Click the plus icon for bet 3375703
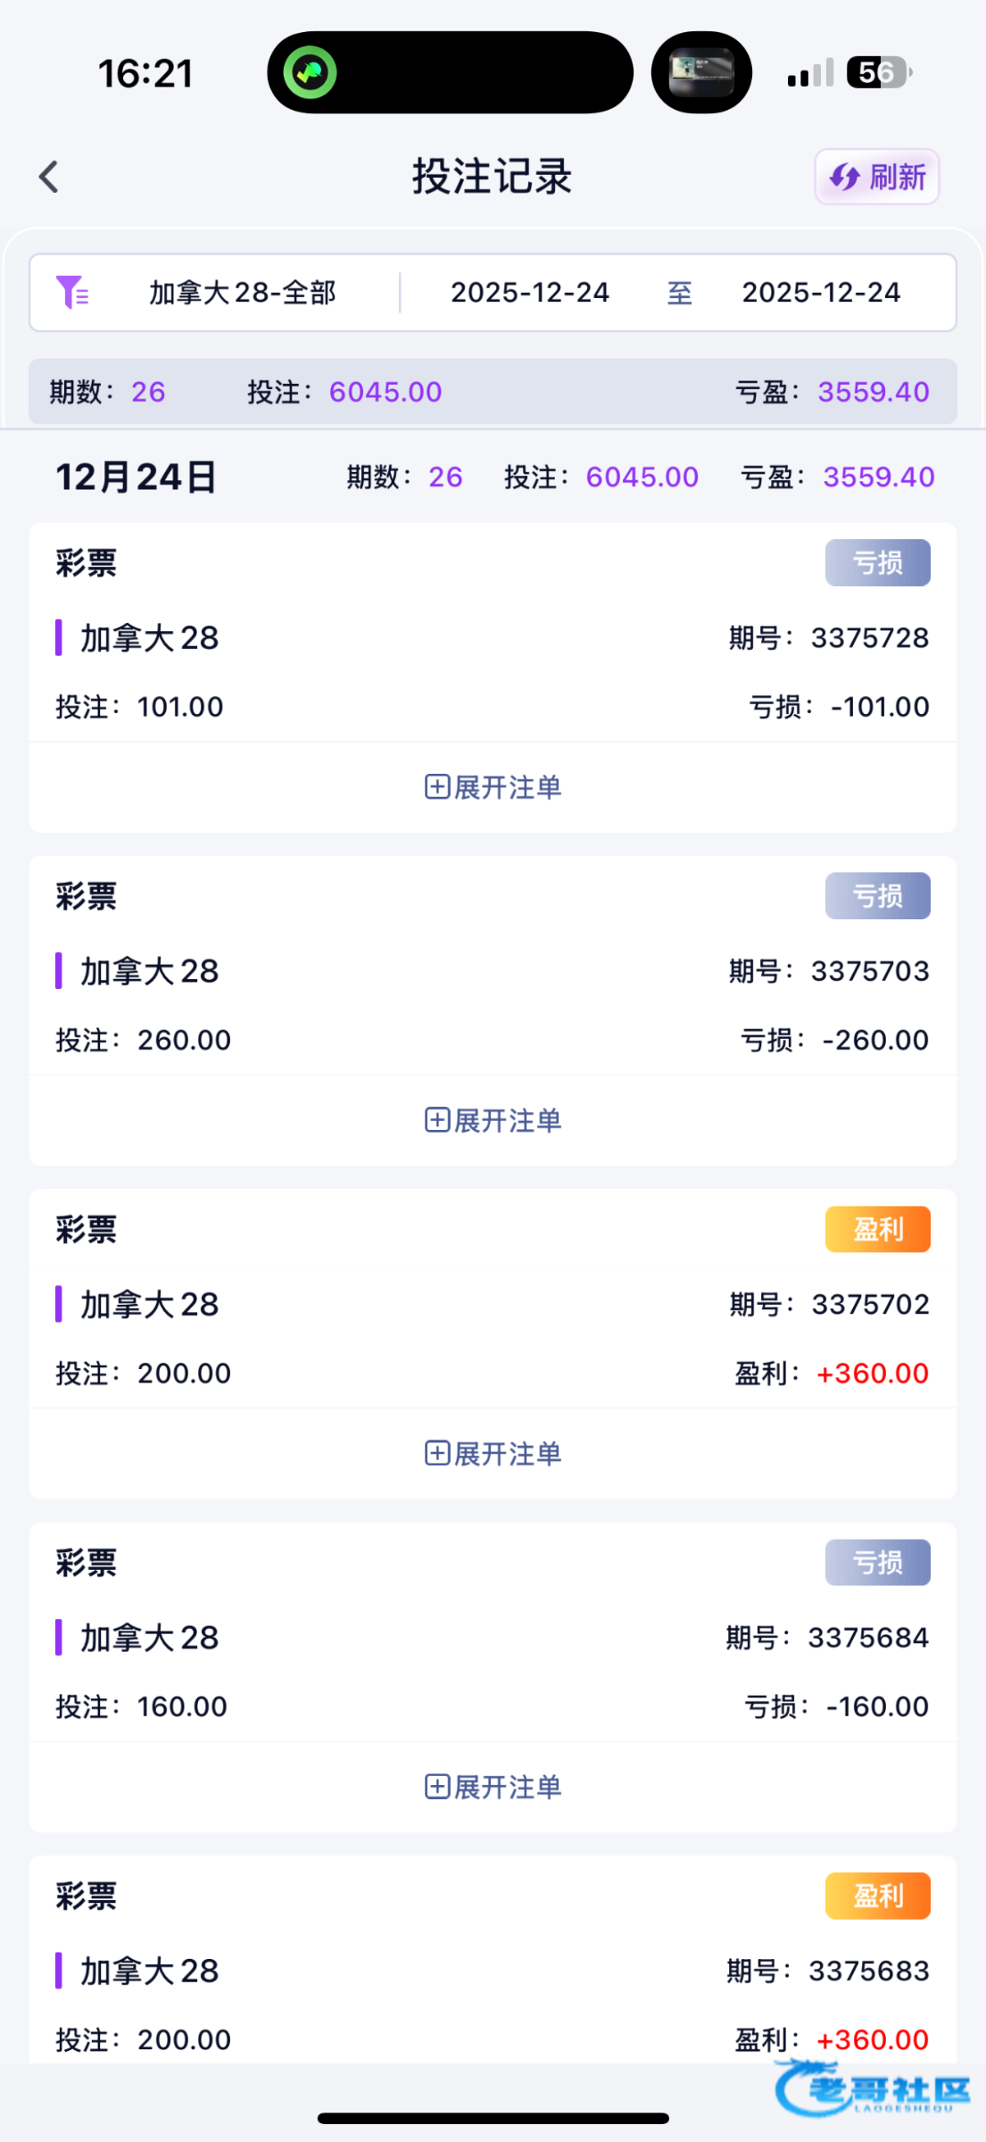Image resolution: width=986 pixels, height=2142 pixels. point(437,1120)
